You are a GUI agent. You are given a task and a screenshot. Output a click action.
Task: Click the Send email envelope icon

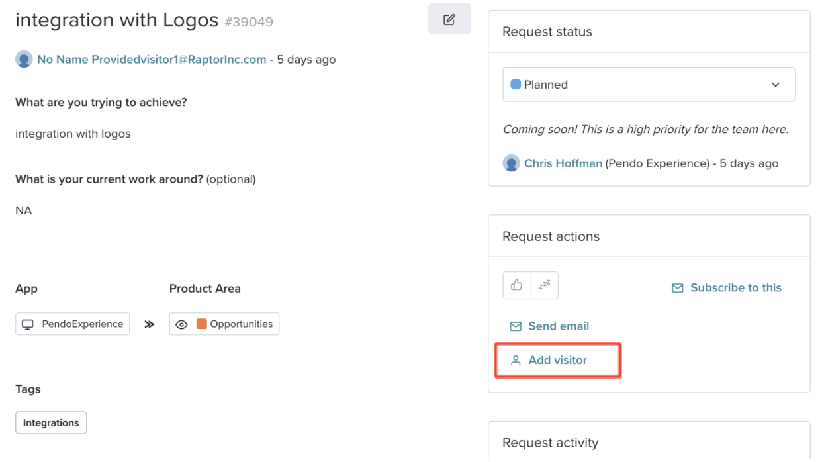[516, 326]
